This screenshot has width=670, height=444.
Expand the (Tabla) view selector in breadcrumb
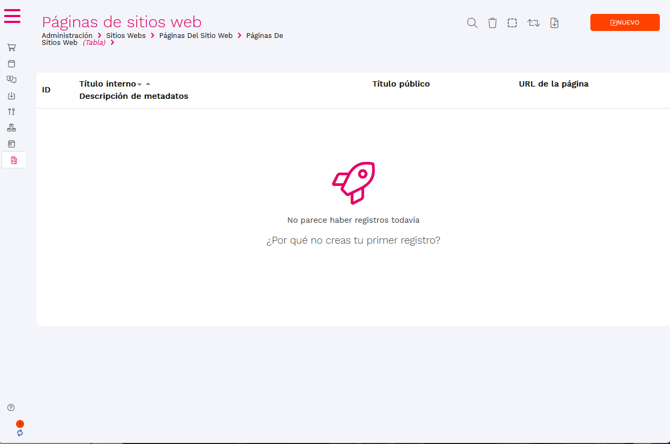coord(94,43)
